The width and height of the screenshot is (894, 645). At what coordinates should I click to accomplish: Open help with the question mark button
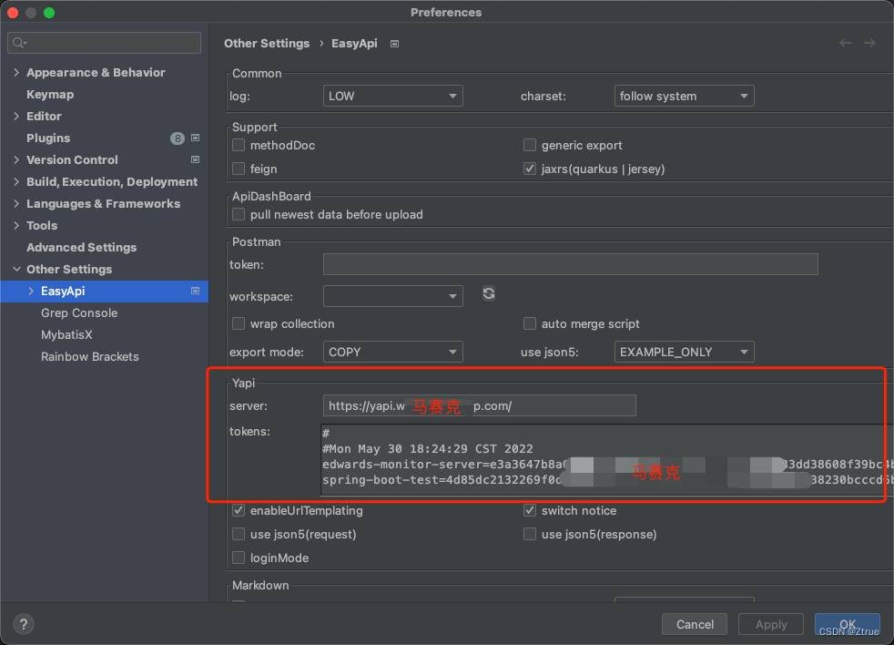point(24,624)
